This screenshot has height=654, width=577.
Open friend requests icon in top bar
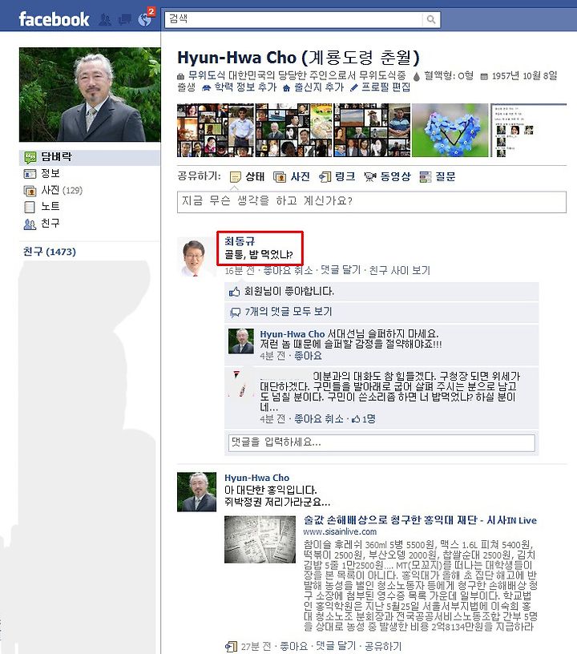click(x=105, y=19)
